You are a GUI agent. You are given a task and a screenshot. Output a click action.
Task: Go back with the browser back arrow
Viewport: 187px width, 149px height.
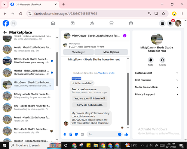click(x=5, y=14)
